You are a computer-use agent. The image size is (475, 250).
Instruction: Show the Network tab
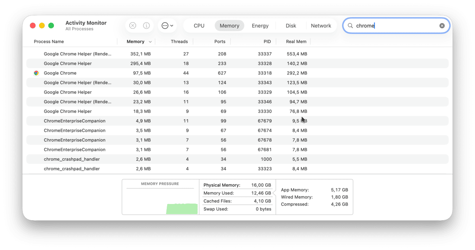321,26
